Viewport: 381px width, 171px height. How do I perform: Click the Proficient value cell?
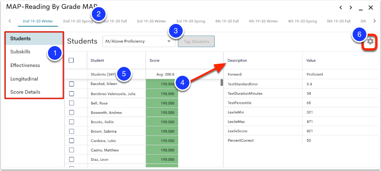(x=340, y=74)
